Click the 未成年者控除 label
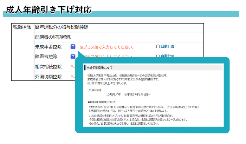The width and height of the screenshot is (246, 144). click(x=48, y=47)
